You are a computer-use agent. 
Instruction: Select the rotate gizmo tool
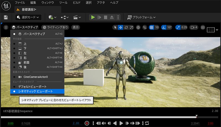click(x=126, y=27)
